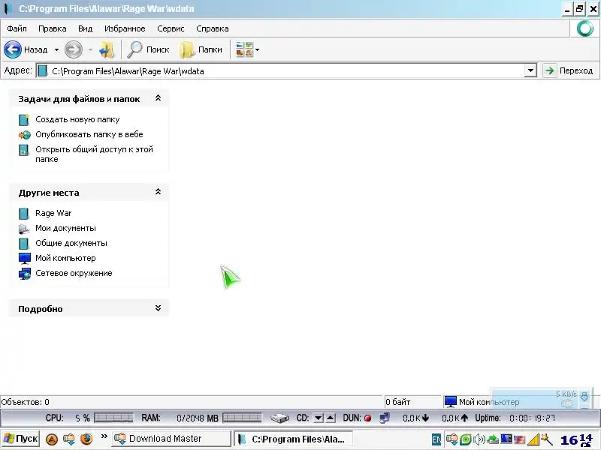Viewport: 601px width, 450px height.
Task: Click the views mode icon
Action: pos(244,49)
